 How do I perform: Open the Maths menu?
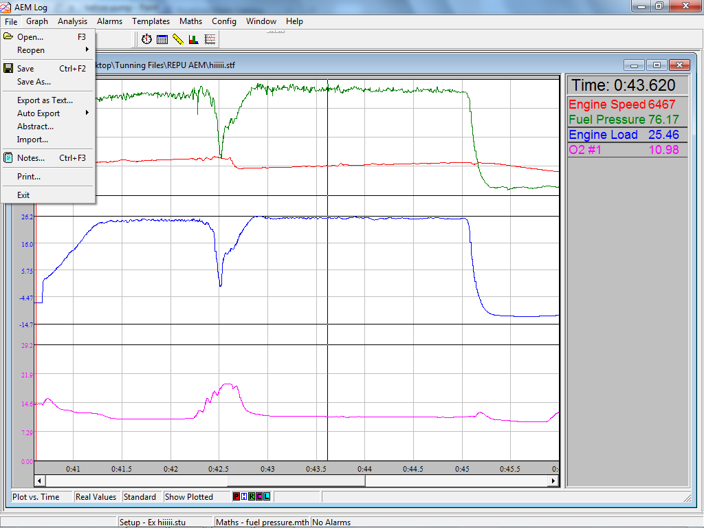click(191, 21)
